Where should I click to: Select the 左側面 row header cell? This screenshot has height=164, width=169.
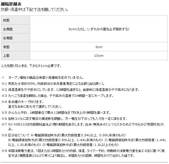click(x=16, y=29)
